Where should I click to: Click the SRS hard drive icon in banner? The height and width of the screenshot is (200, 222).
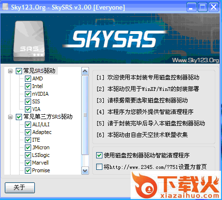click(29, 41)
